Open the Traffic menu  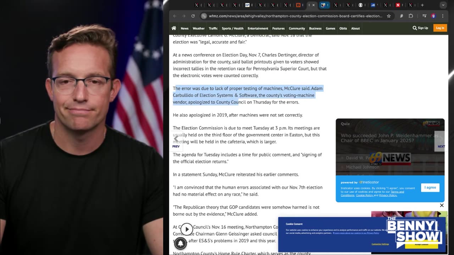(213, 28)
